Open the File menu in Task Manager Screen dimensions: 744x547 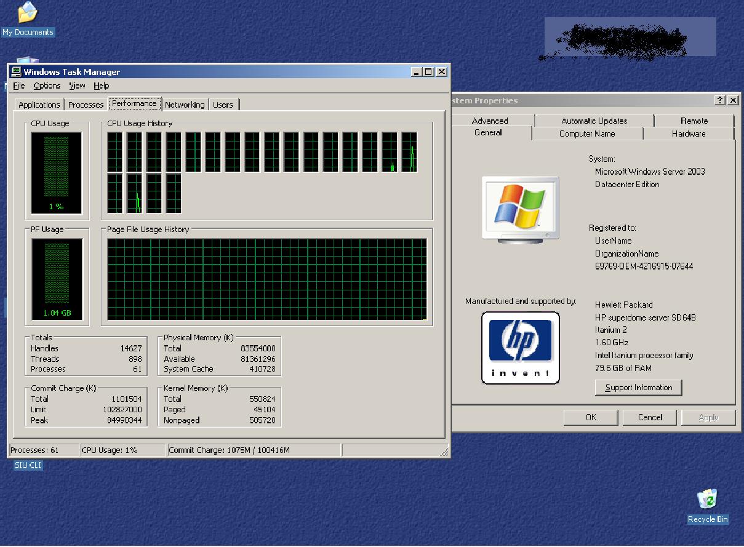pos(19,86)
